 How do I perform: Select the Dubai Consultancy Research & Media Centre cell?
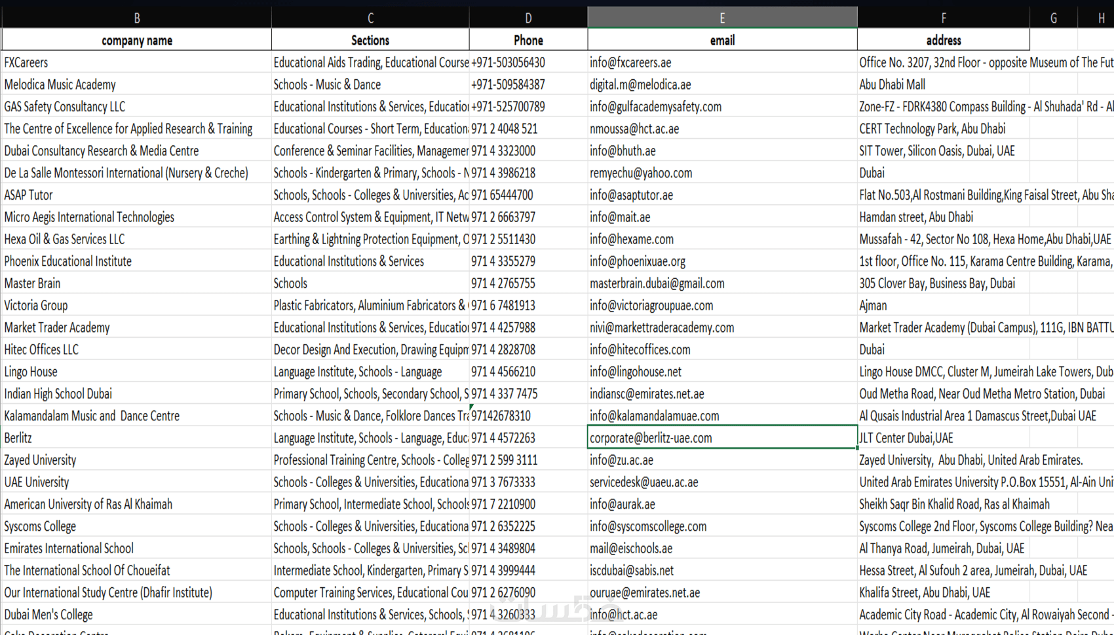(x=136, y=151)
